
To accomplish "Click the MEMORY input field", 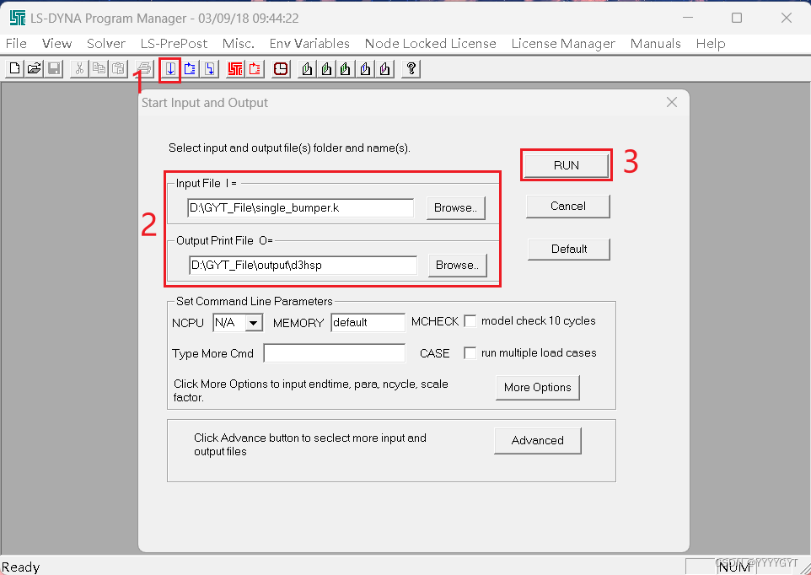I will click(368, 323).
